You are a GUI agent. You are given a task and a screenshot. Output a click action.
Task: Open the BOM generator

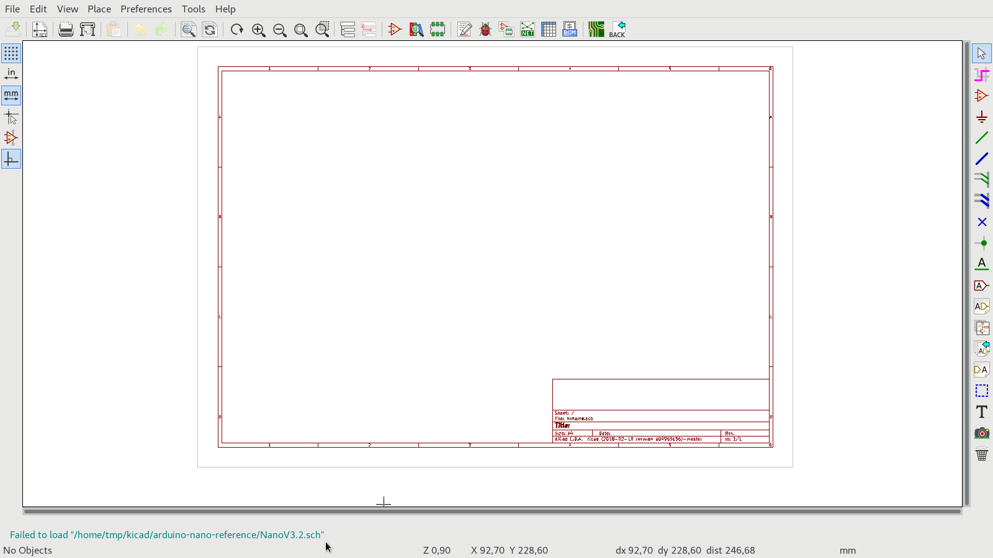(570, 30)
